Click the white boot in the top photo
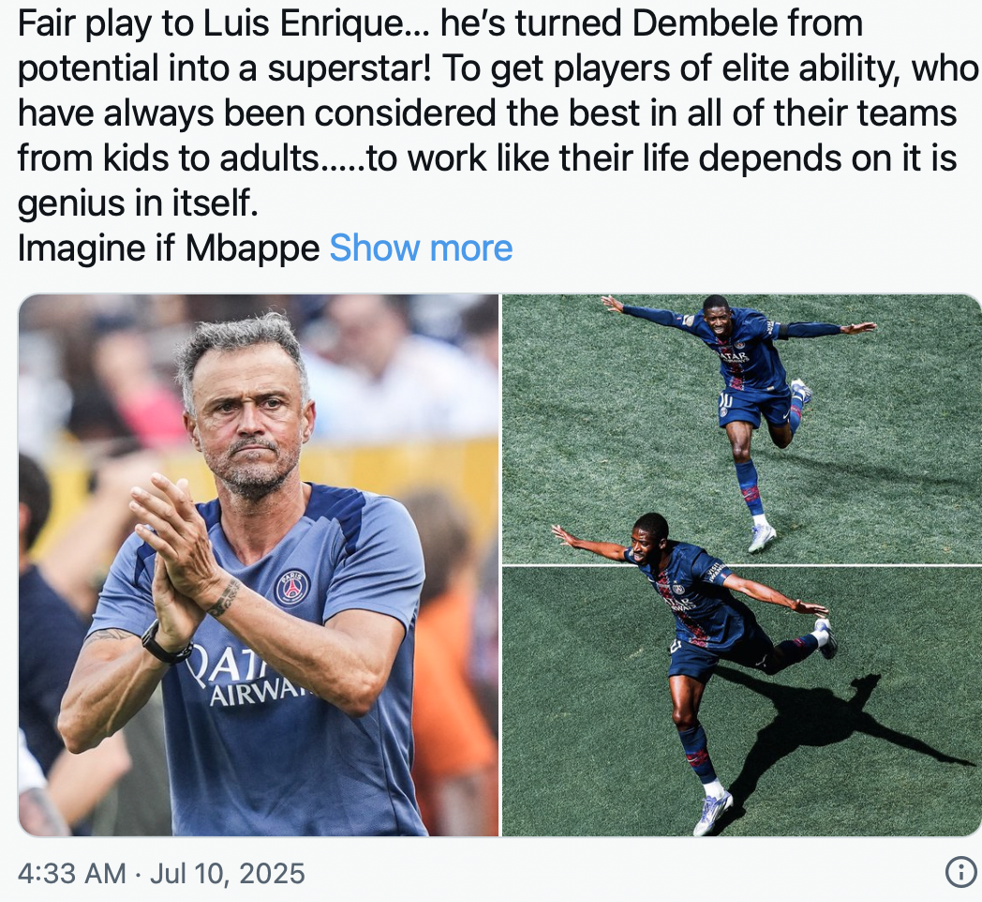The width and height of the screenshot is (982, 902). (x=762, y=538)
